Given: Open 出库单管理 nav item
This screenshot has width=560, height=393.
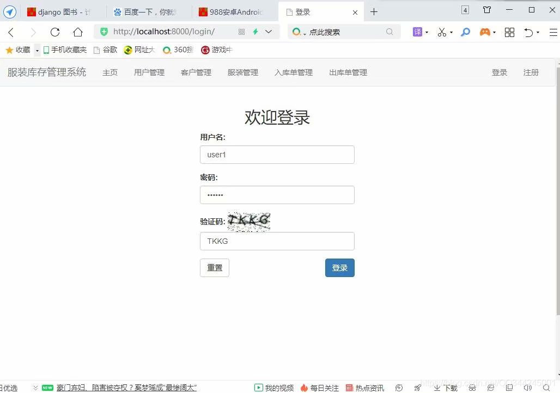Looking at the screenshot, I should 348,72.
